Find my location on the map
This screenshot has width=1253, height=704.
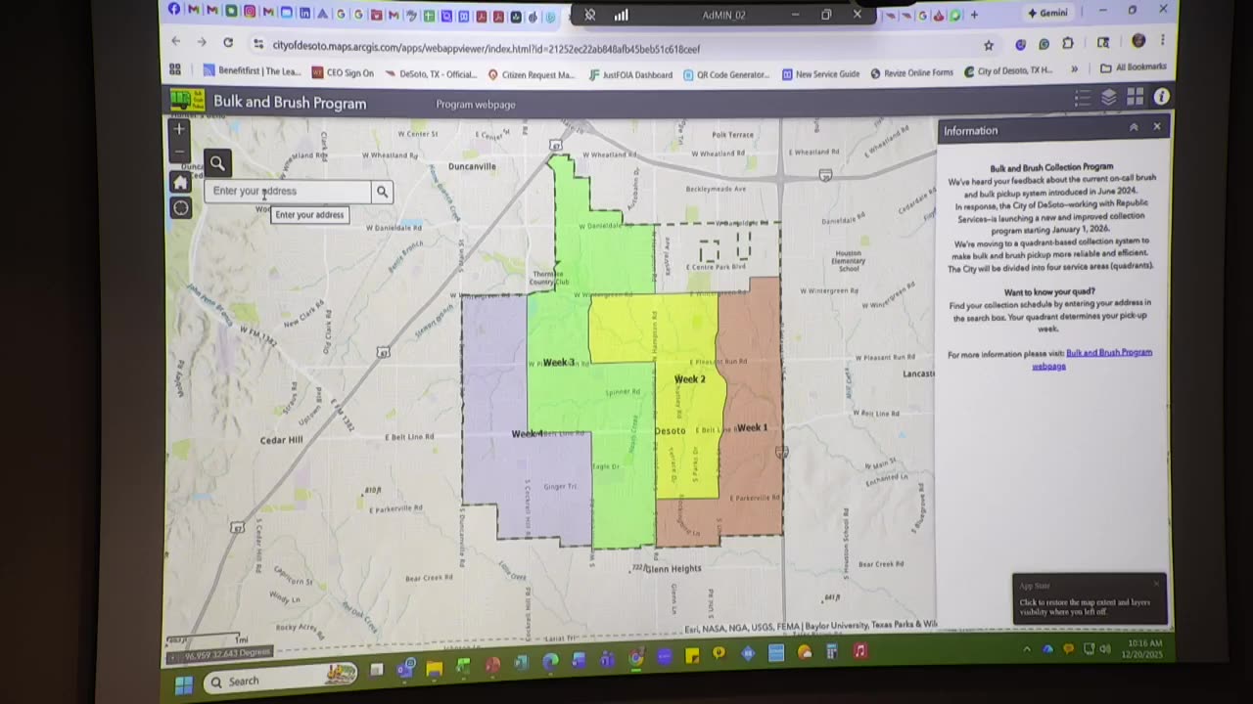tap(181, 207)
